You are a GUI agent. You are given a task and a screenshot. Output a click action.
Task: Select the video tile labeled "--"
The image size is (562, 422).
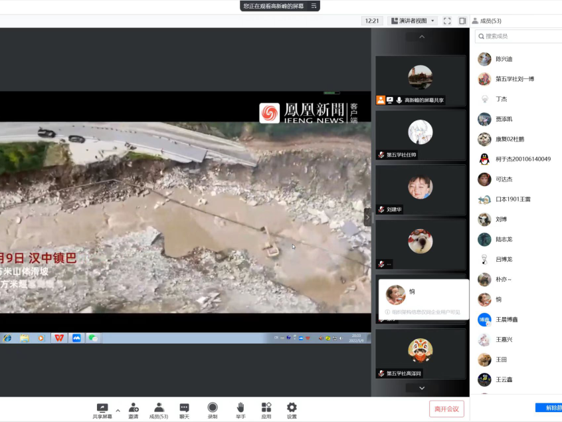pos(421,244)
